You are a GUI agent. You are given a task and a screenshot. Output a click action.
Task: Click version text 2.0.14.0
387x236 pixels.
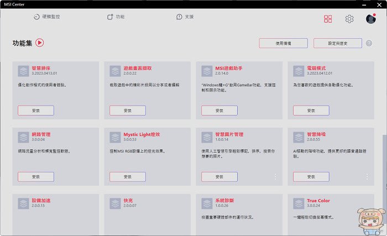click(x=222, y=74)
